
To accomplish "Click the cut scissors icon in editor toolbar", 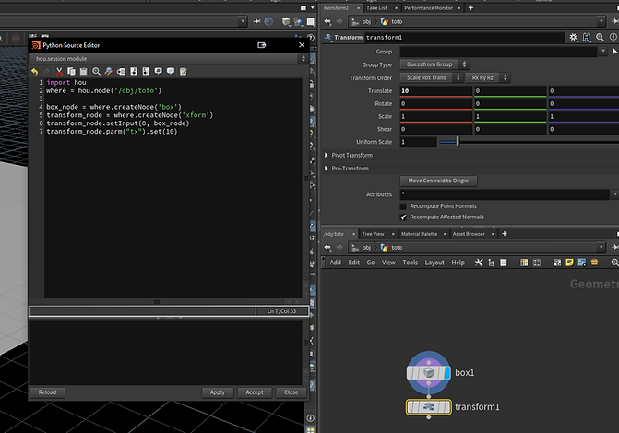I will (x=59, y=71).
